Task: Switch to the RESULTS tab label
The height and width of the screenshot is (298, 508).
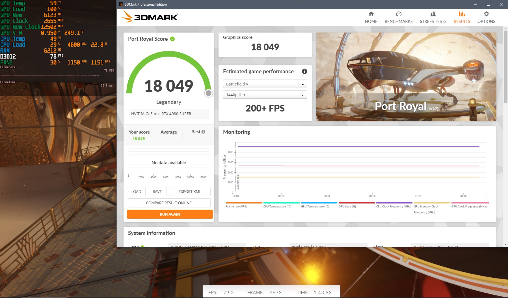Action: 462,22
